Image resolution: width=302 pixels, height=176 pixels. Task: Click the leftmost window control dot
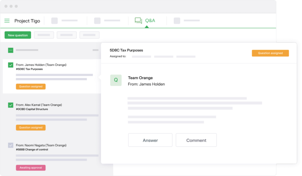(x=6, y=6)
